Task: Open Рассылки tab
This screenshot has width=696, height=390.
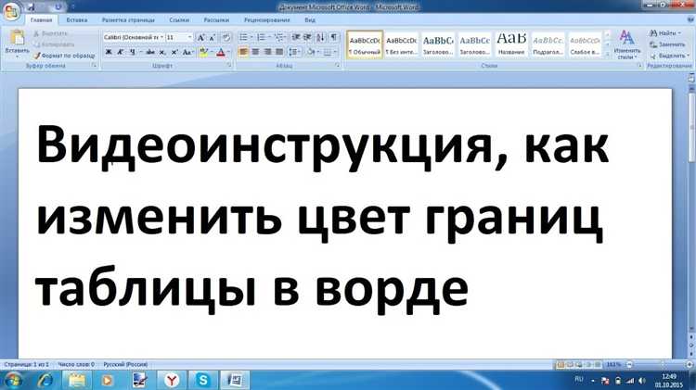Action: tap(216, 20)
